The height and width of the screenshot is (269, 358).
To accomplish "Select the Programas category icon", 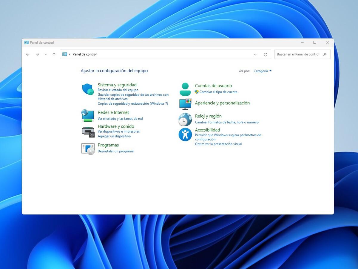I will tap(87, 149).
